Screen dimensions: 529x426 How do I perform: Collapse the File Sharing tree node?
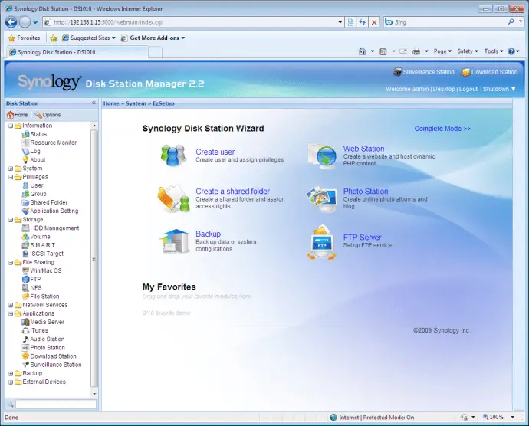[11, 262]
